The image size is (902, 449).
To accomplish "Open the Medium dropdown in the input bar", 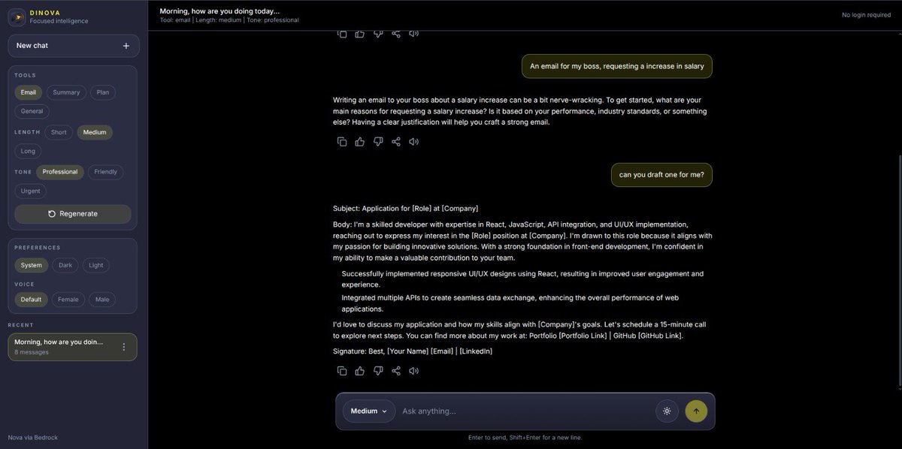I will click(x=369, y=411).
